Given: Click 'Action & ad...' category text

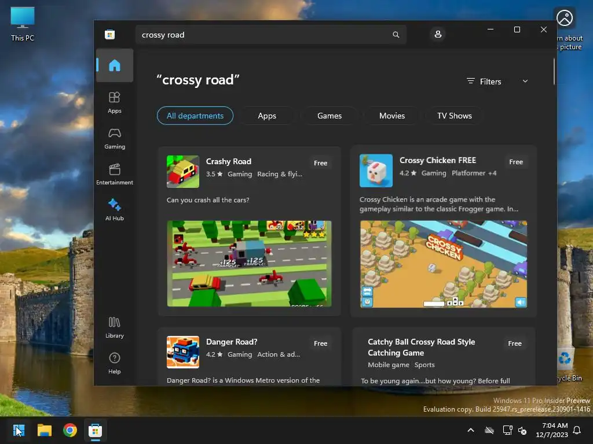Looking at the screenshot, I should [279, 354].
